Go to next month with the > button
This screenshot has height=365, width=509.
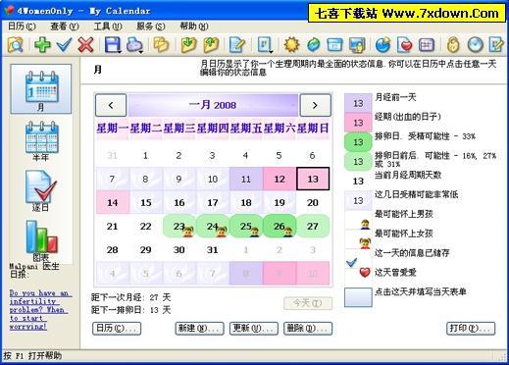coord(315,105)
